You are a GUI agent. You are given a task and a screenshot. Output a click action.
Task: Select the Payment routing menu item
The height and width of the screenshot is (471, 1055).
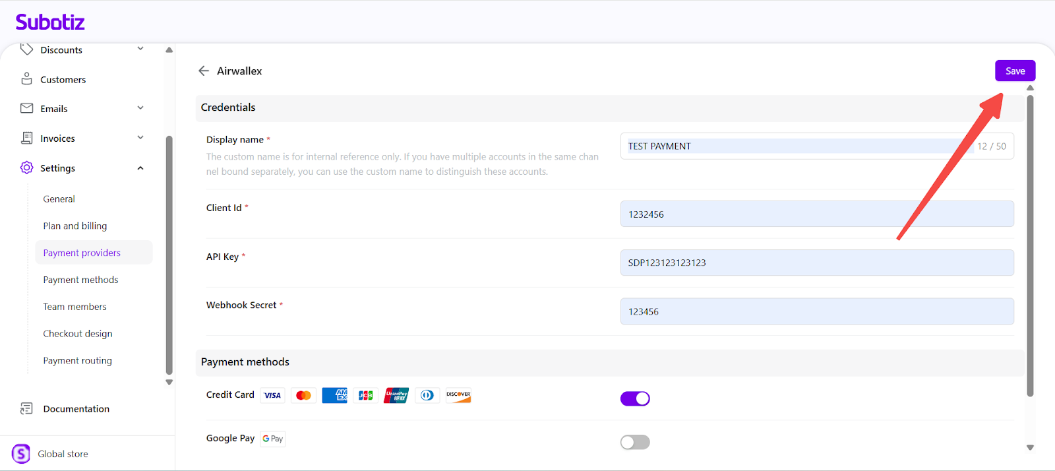point(77,361)
